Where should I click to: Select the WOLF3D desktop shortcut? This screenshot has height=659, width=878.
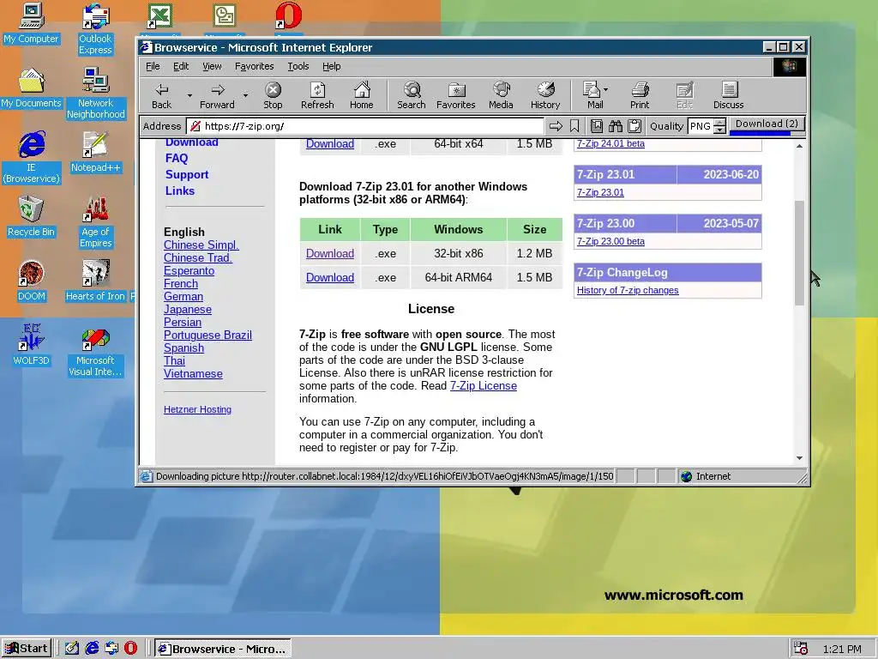coord(32,345)
